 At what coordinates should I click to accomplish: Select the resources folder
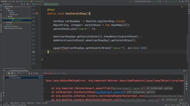(14, 14)
